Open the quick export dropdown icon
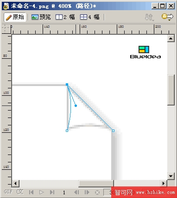This screenshot has width=177, height=198. [x=167, y=17]
